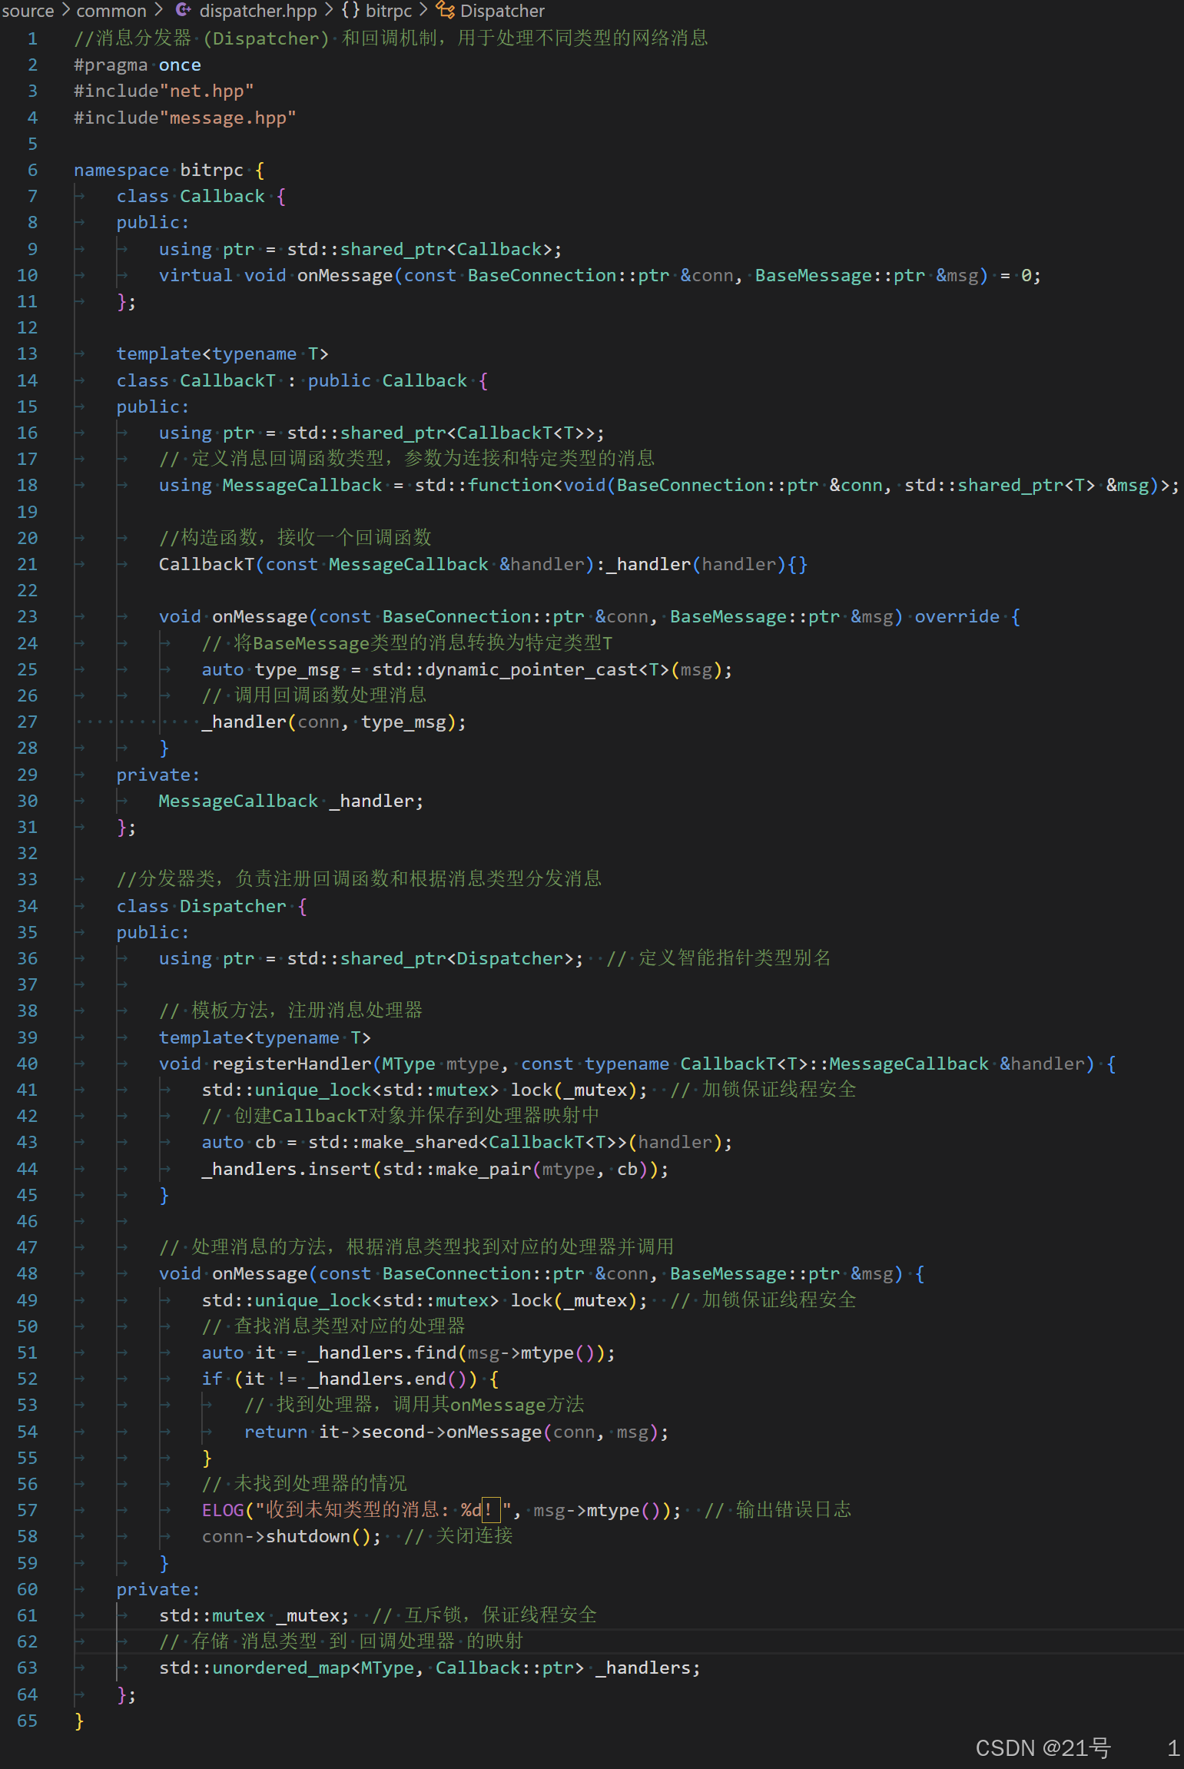Click 'public:' keyword on line 35

point(153,932)
